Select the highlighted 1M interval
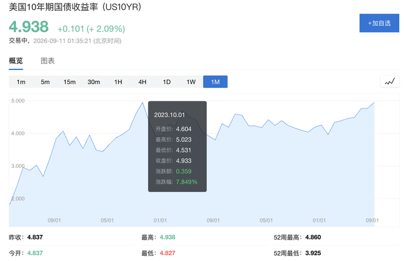The height and width of the screenshot is (261, 404). (216, 82)
